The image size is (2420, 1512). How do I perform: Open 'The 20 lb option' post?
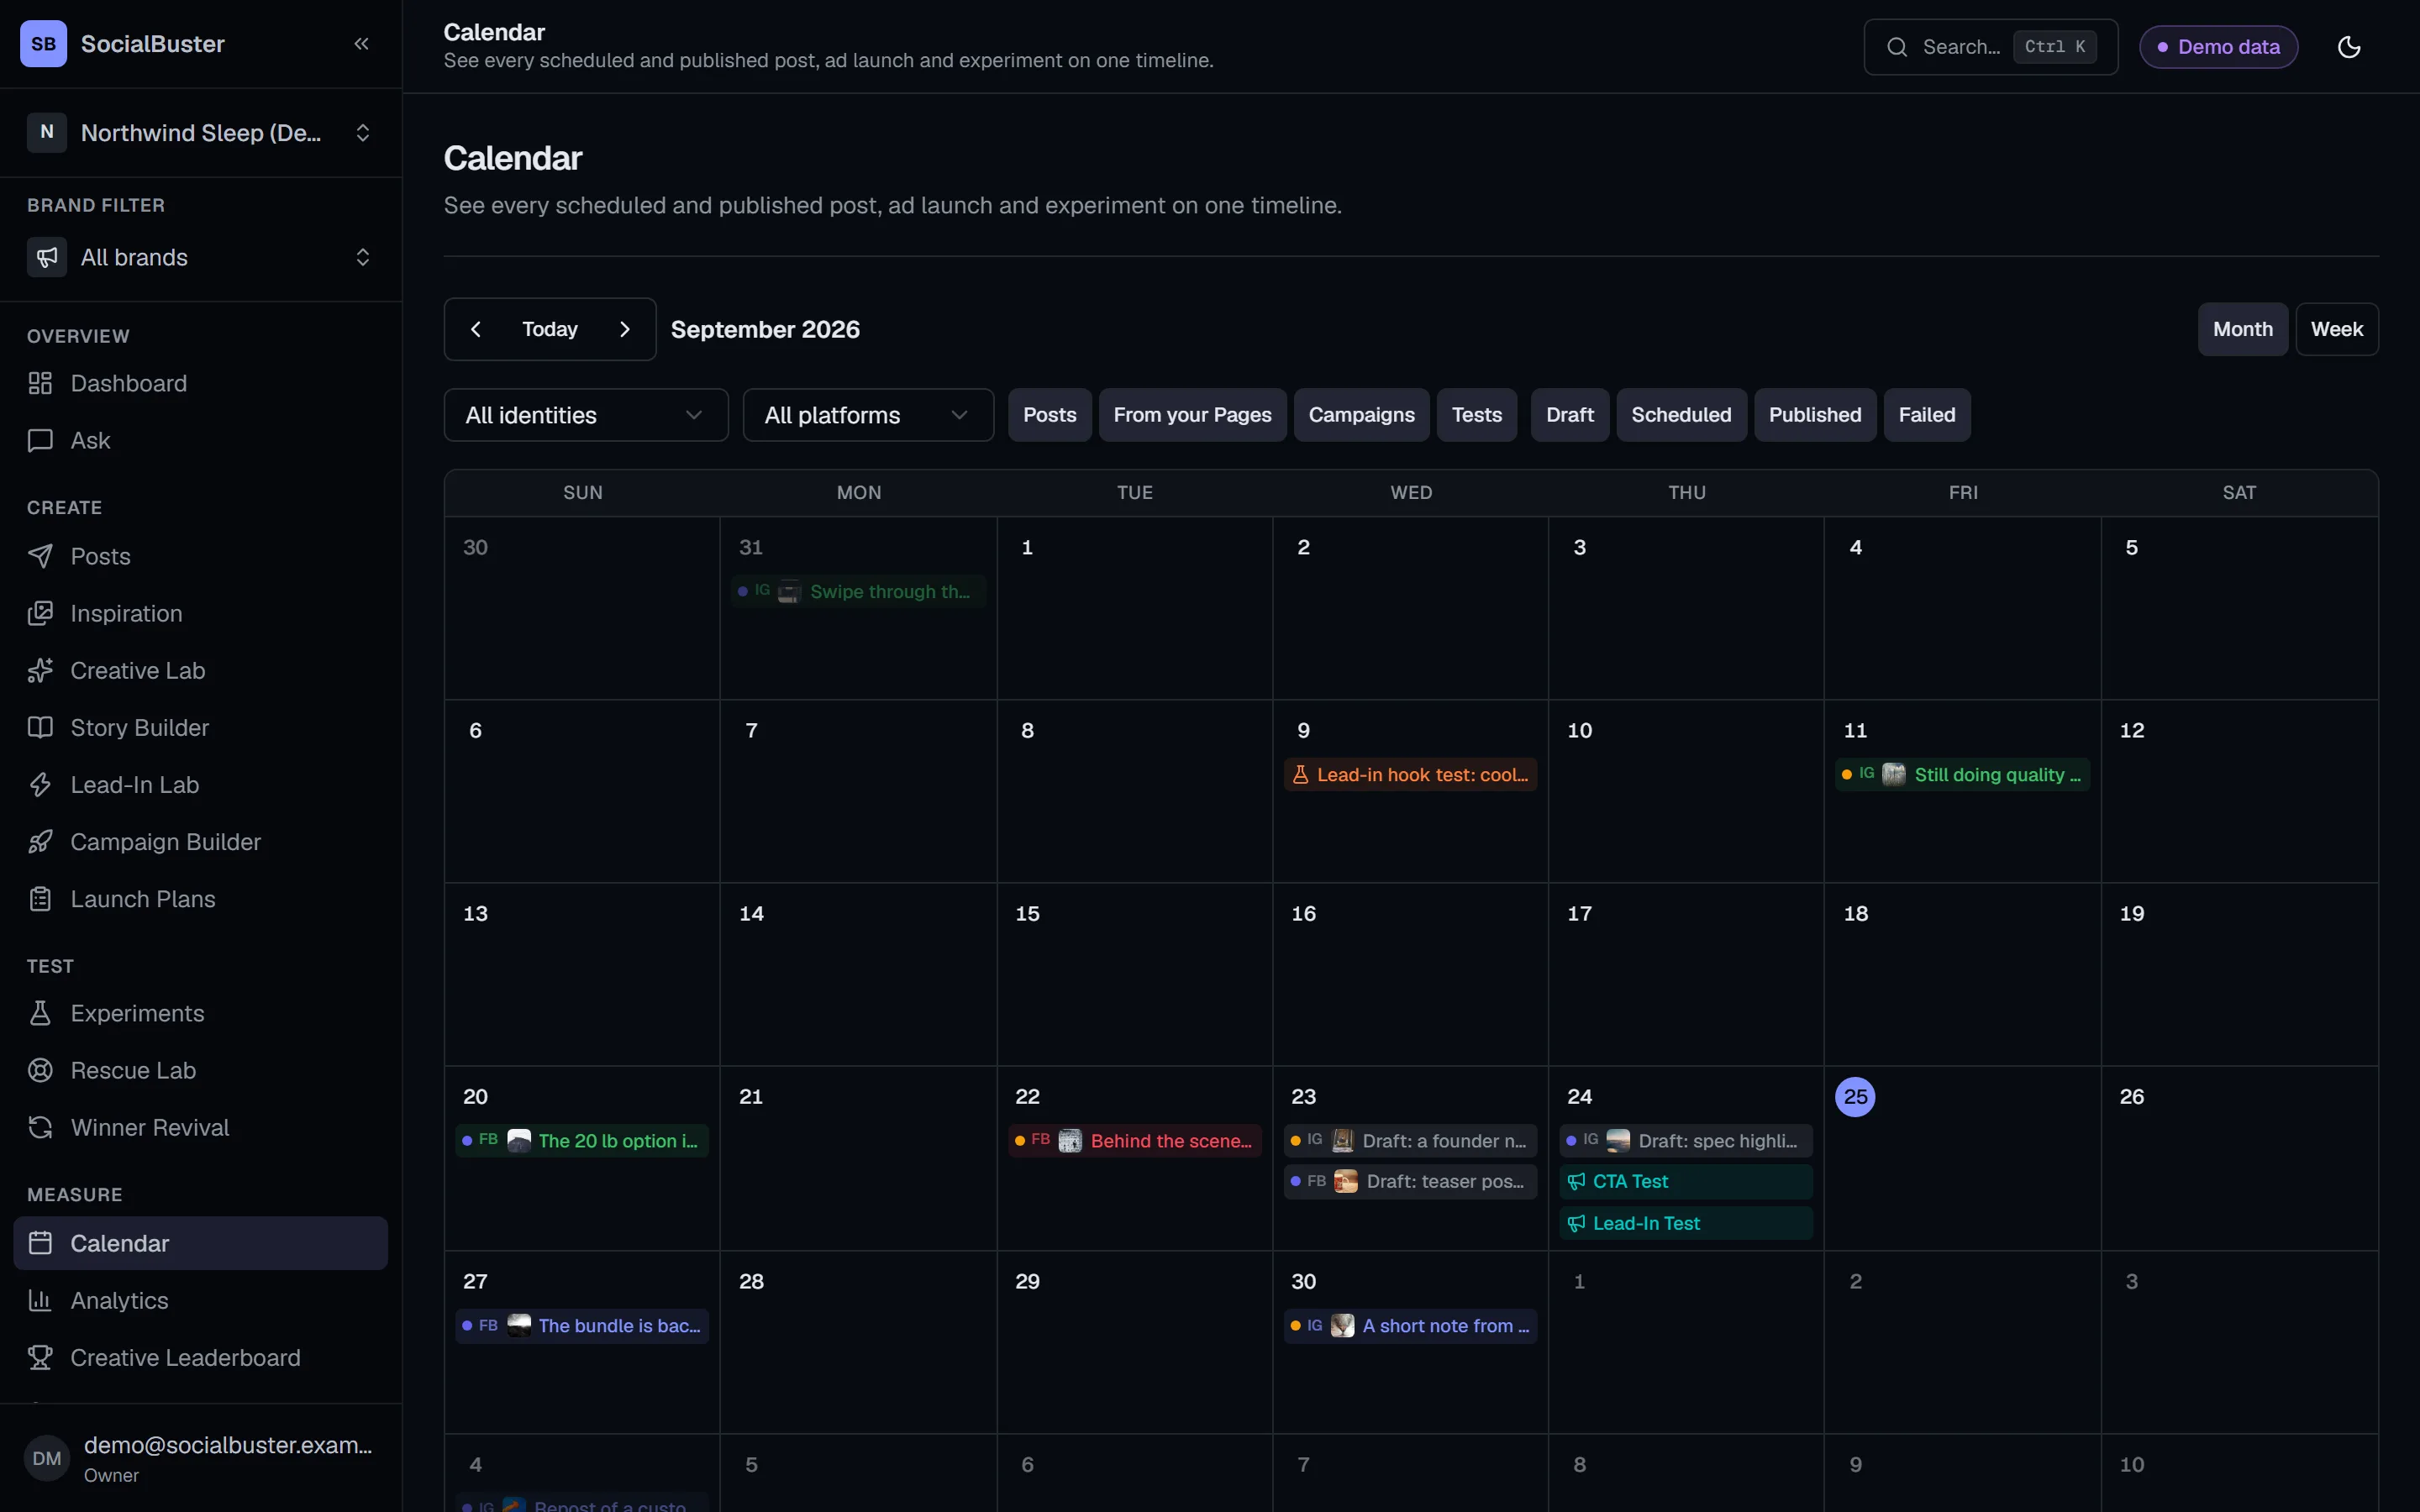click(582, 1141)
